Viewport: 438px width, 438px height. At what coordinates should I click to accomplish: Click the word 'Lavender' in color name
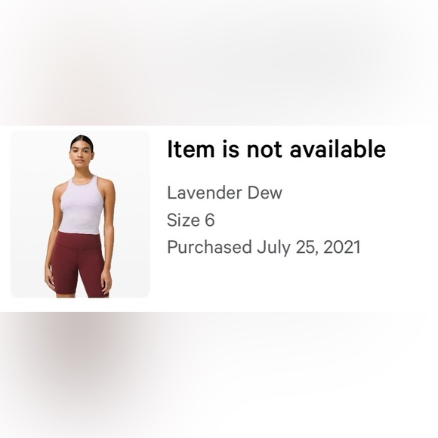(x=205, y=193)
